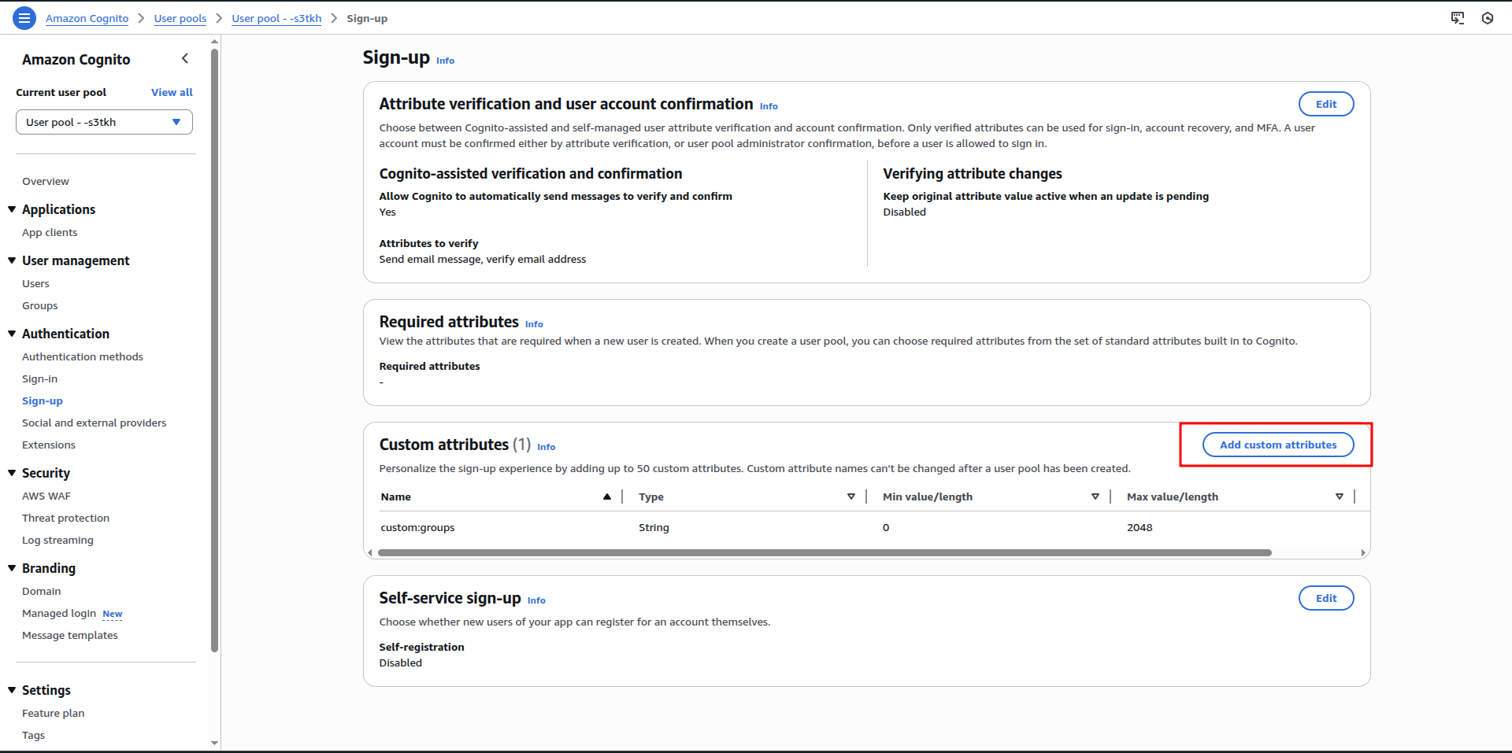Edit the Self-service sign-up settings
Viewport: 1512px width, 753px height.
pyautogui.click(x=1326, y=598)
